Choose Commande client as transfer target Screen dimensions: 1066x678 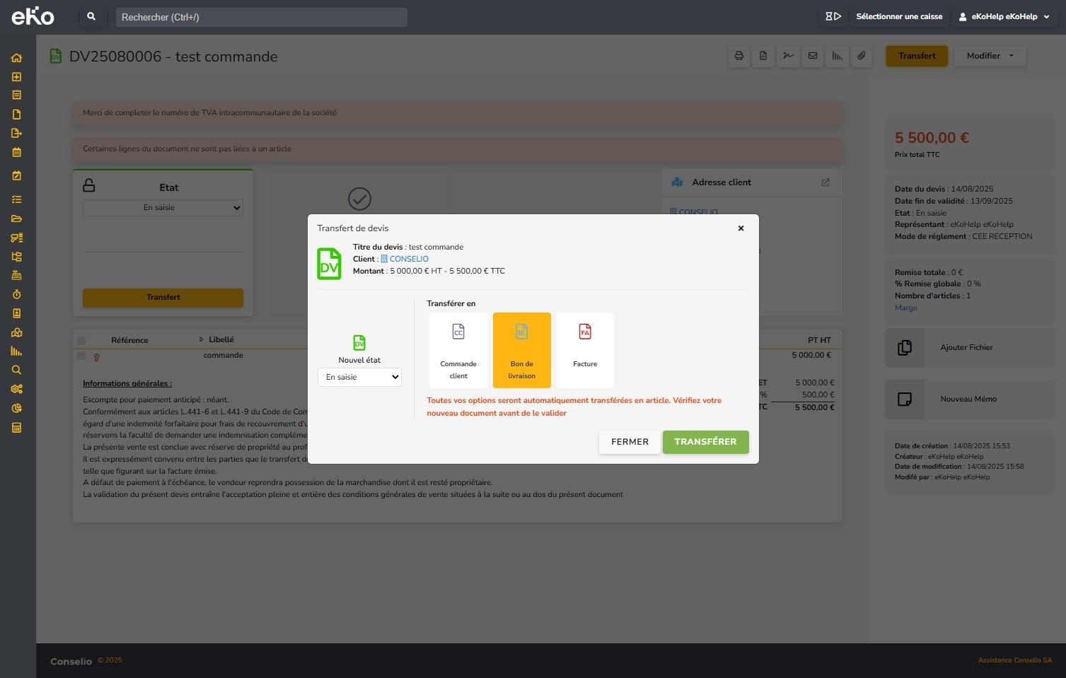[458, 350]
